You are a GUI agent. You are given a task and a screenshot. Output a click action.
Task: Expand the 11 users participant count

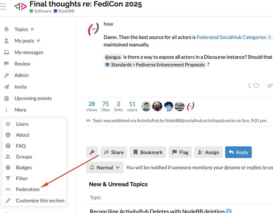pyautogui.click(x=132, y=106)
